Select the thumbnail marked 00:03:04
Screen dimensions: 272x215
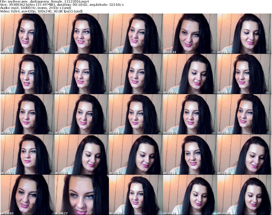[x=136, y=74]
